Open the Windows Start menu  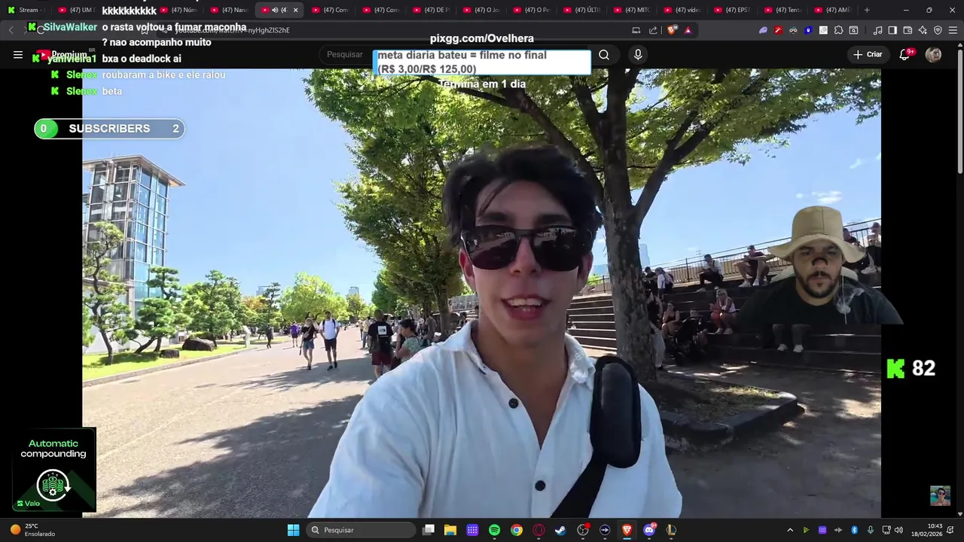point(293,530)
